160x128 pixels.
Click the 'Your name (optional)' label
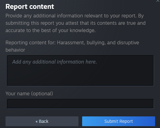pos(29,93)
